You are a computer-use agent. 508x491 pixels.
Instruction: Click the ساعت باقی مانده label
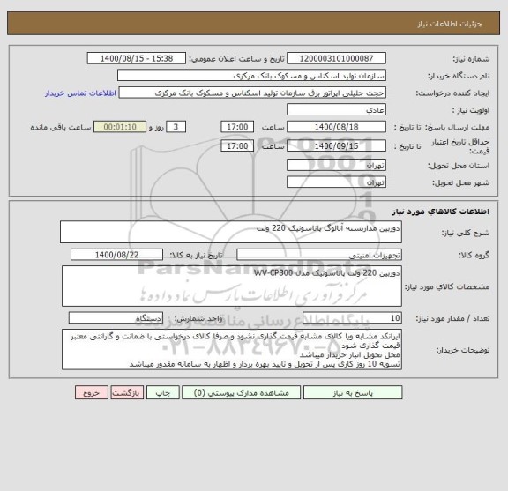pyautogui.click(x=61, y=127)
